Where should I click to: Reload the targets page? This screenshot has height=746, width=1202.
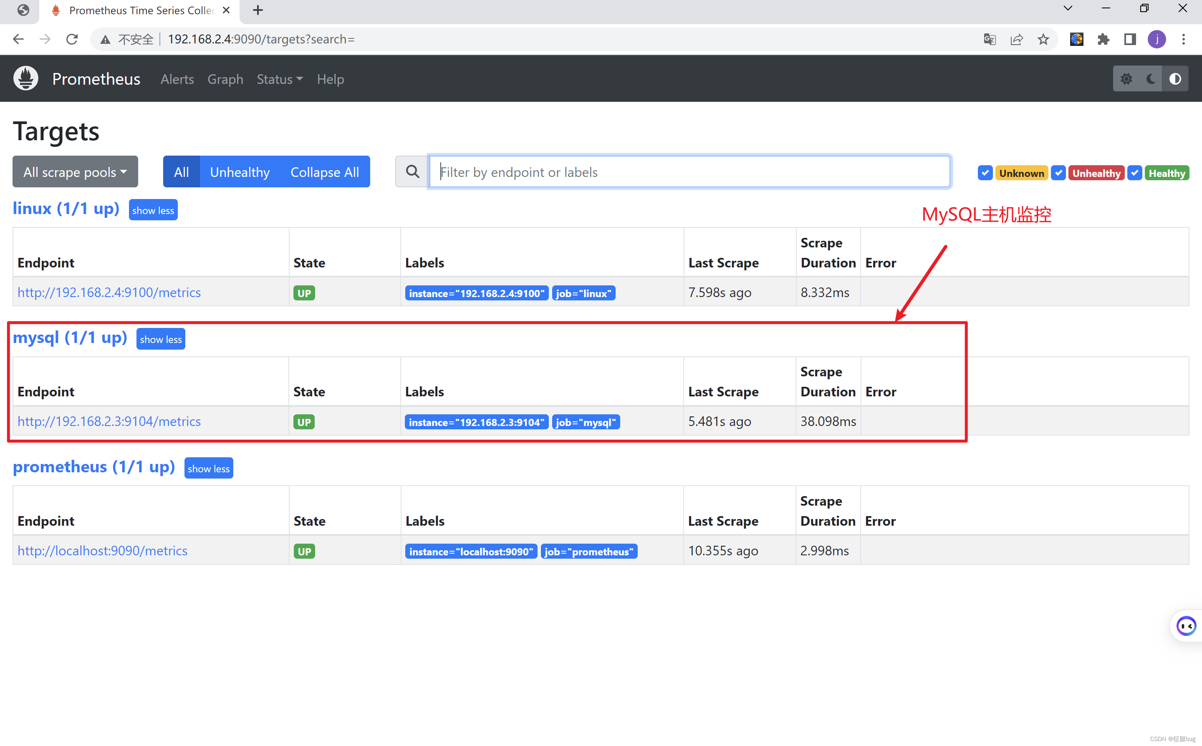click(x=72, y=39)
